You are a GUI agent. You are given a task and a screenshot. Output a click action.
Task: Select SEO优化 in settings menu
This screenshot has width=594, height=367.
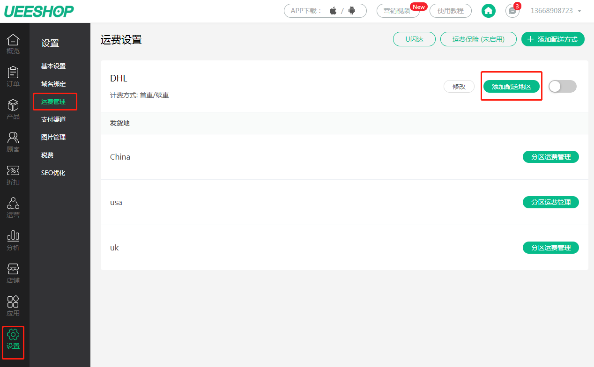53,173
